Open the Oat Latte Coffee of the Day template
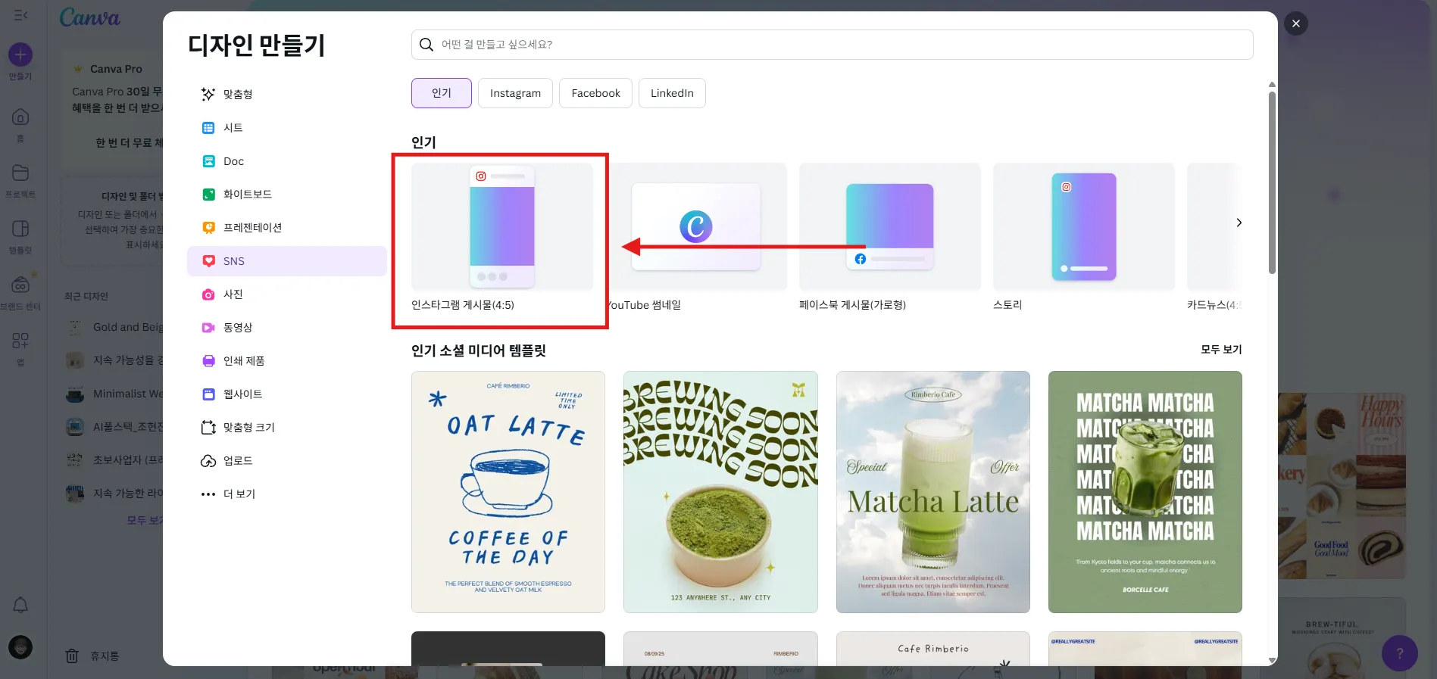Viewport: 1437px width, 679px height. click(x=508, y=492)
